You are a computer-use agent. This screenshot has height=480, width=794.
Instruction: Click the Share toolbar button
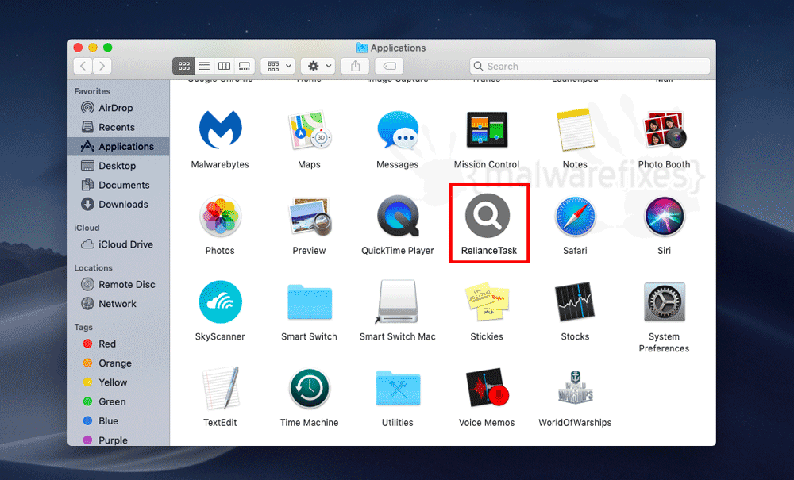click(x=355, y=67)
